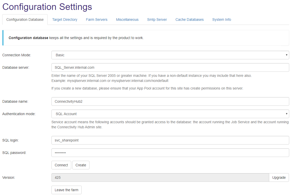Screen dimensions: 292x196
Task: Click the Create database button
Action: pos(81,165)
